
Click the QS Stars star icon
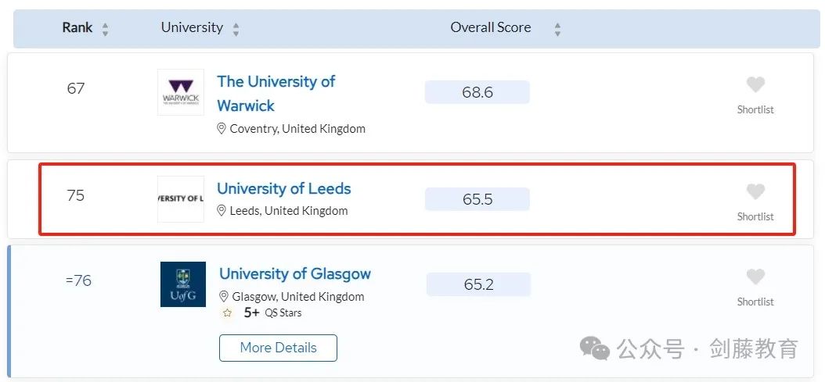(227, 313)
